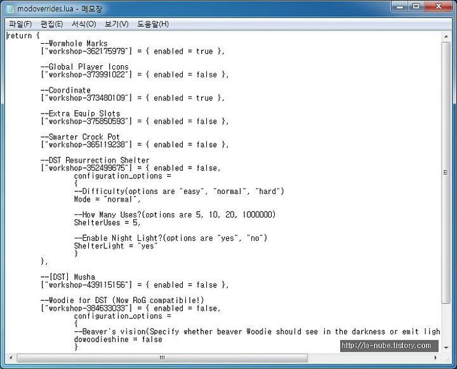Viewport: 457px width, 369px height.
Task: Click the 'ShelterLight = "yes"' line
Action: tap(116, 246)
